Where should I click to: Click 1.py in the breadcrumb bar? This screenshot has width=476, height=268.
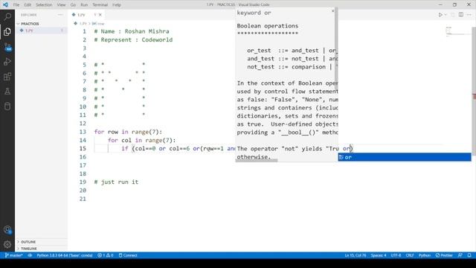coord(83,23)
